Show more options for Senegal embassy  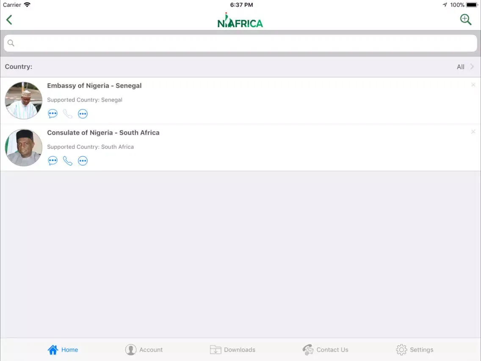click(x=83, y=114)
